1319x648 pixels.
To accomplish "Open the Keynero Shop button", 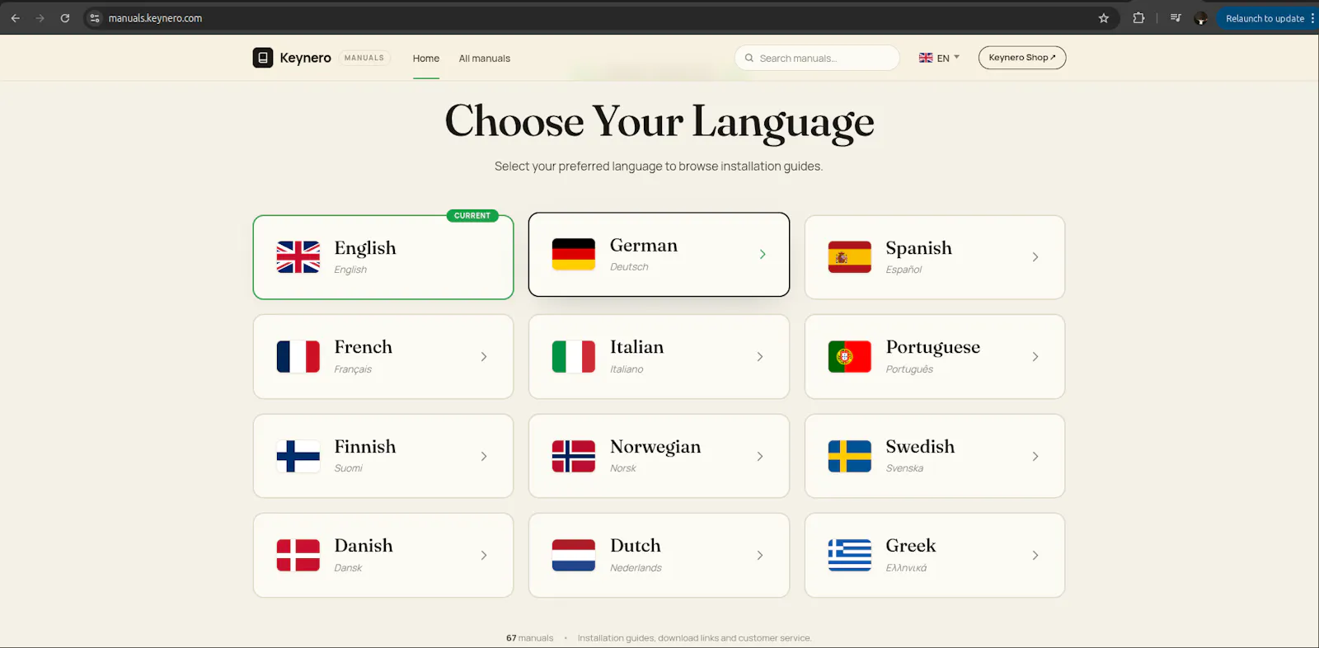I will pos(1022,58).
